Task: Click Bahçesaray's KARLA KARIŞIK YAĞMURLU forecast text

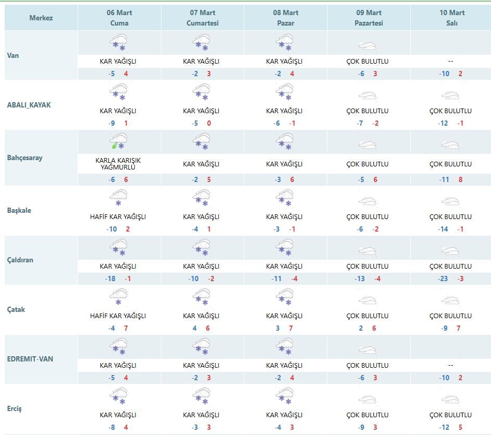Action: click(118, 164)
